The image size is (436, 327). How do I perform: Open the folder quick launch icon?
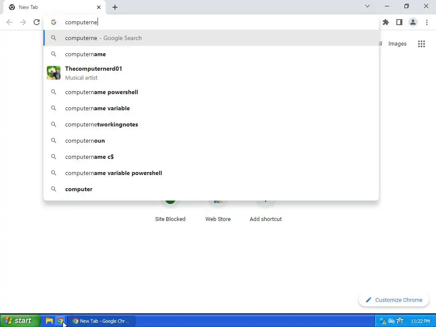tap(49, 321)
